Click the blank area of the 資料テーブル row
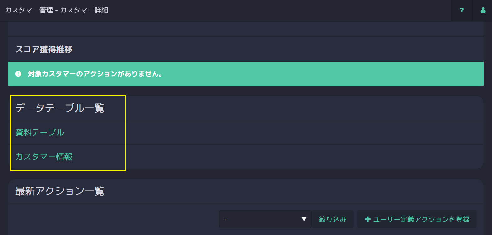Screen dimensions: 492x235 (x=272, y=132)
